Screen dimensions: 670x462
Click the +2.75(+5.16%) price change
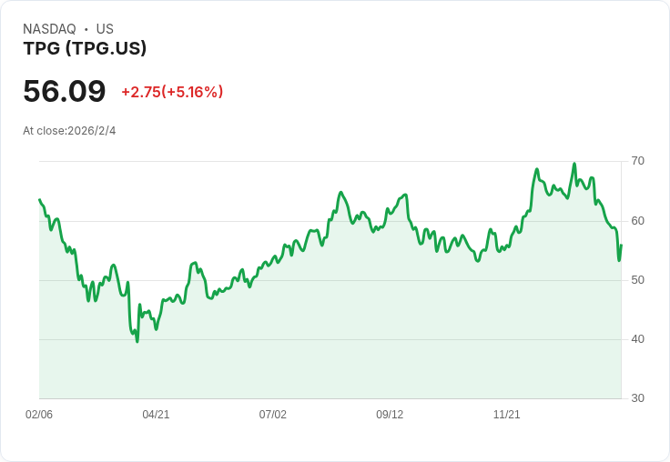click(172, 92)
